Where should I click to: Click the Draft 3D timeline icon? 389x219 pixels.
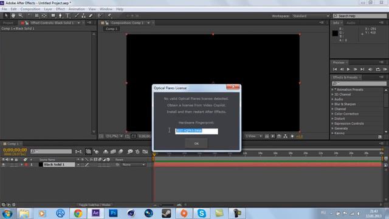coord(96,151)
